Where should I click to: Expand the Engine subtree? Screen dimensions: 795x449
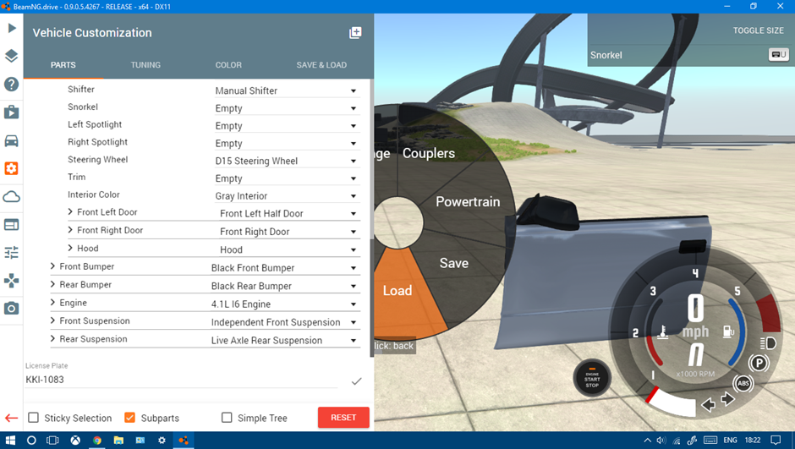pyautogui.click(x=52, y=302)
